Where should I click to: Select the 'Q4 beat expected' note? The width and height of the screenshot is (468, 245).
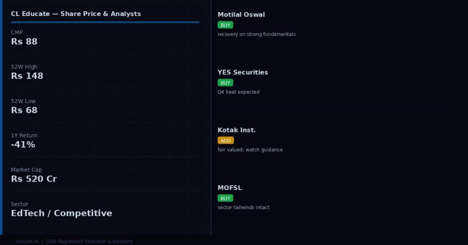239,92
